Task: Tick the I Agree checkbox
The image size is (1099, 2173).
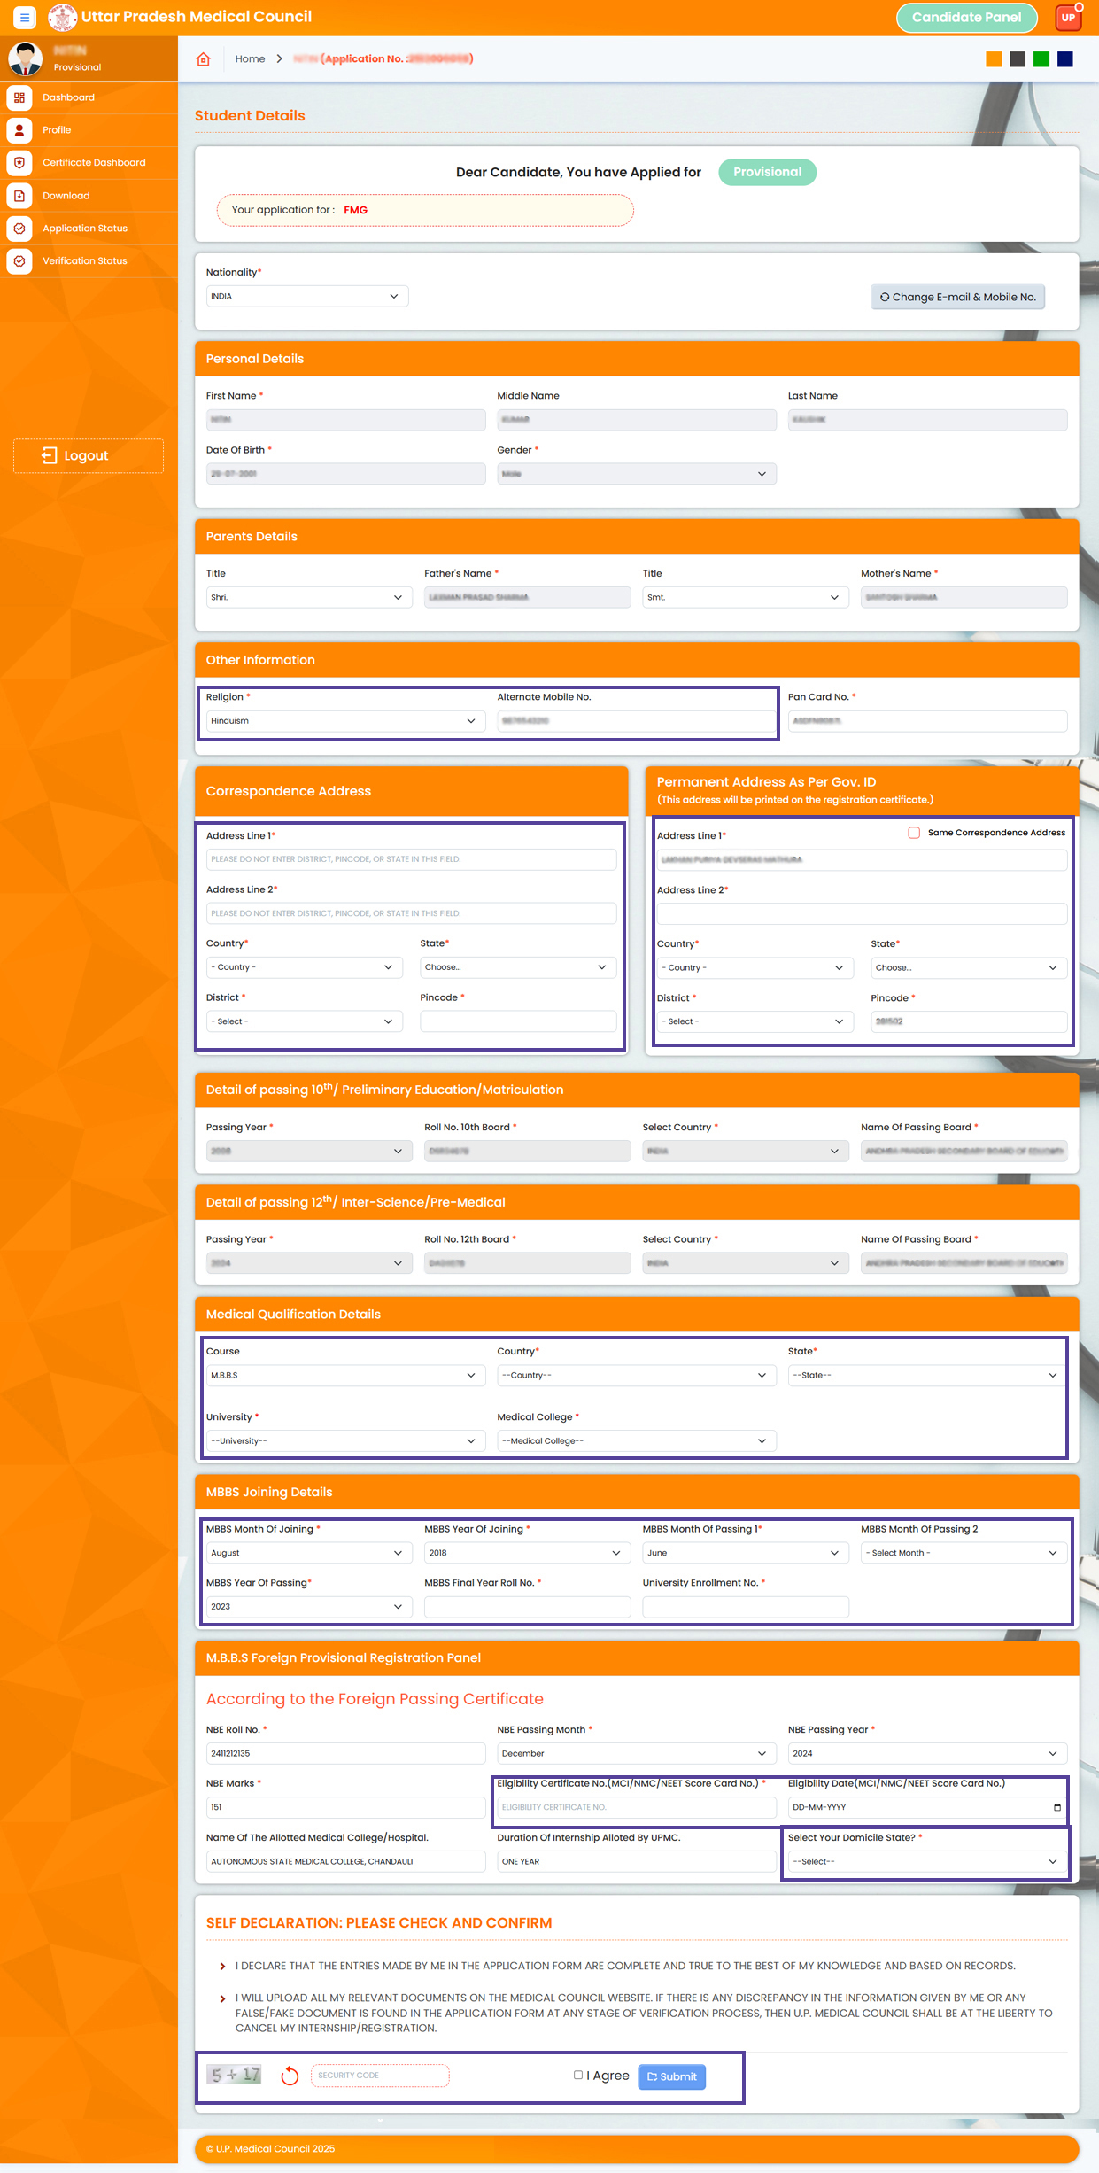Action: click(578, 2075)
